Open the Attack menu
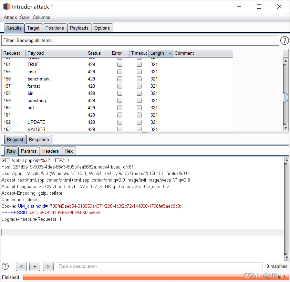290x282 pixels. pos(10,17)
